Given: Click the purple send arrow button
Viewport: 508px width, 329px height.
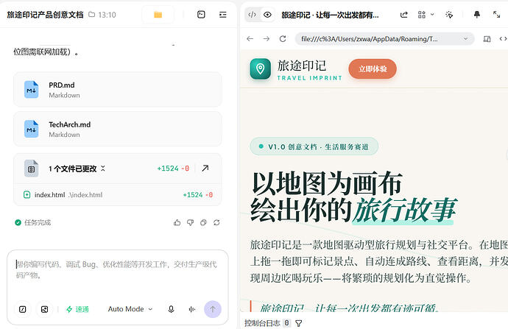Looking at the screenshot, I should coord(213,309).
